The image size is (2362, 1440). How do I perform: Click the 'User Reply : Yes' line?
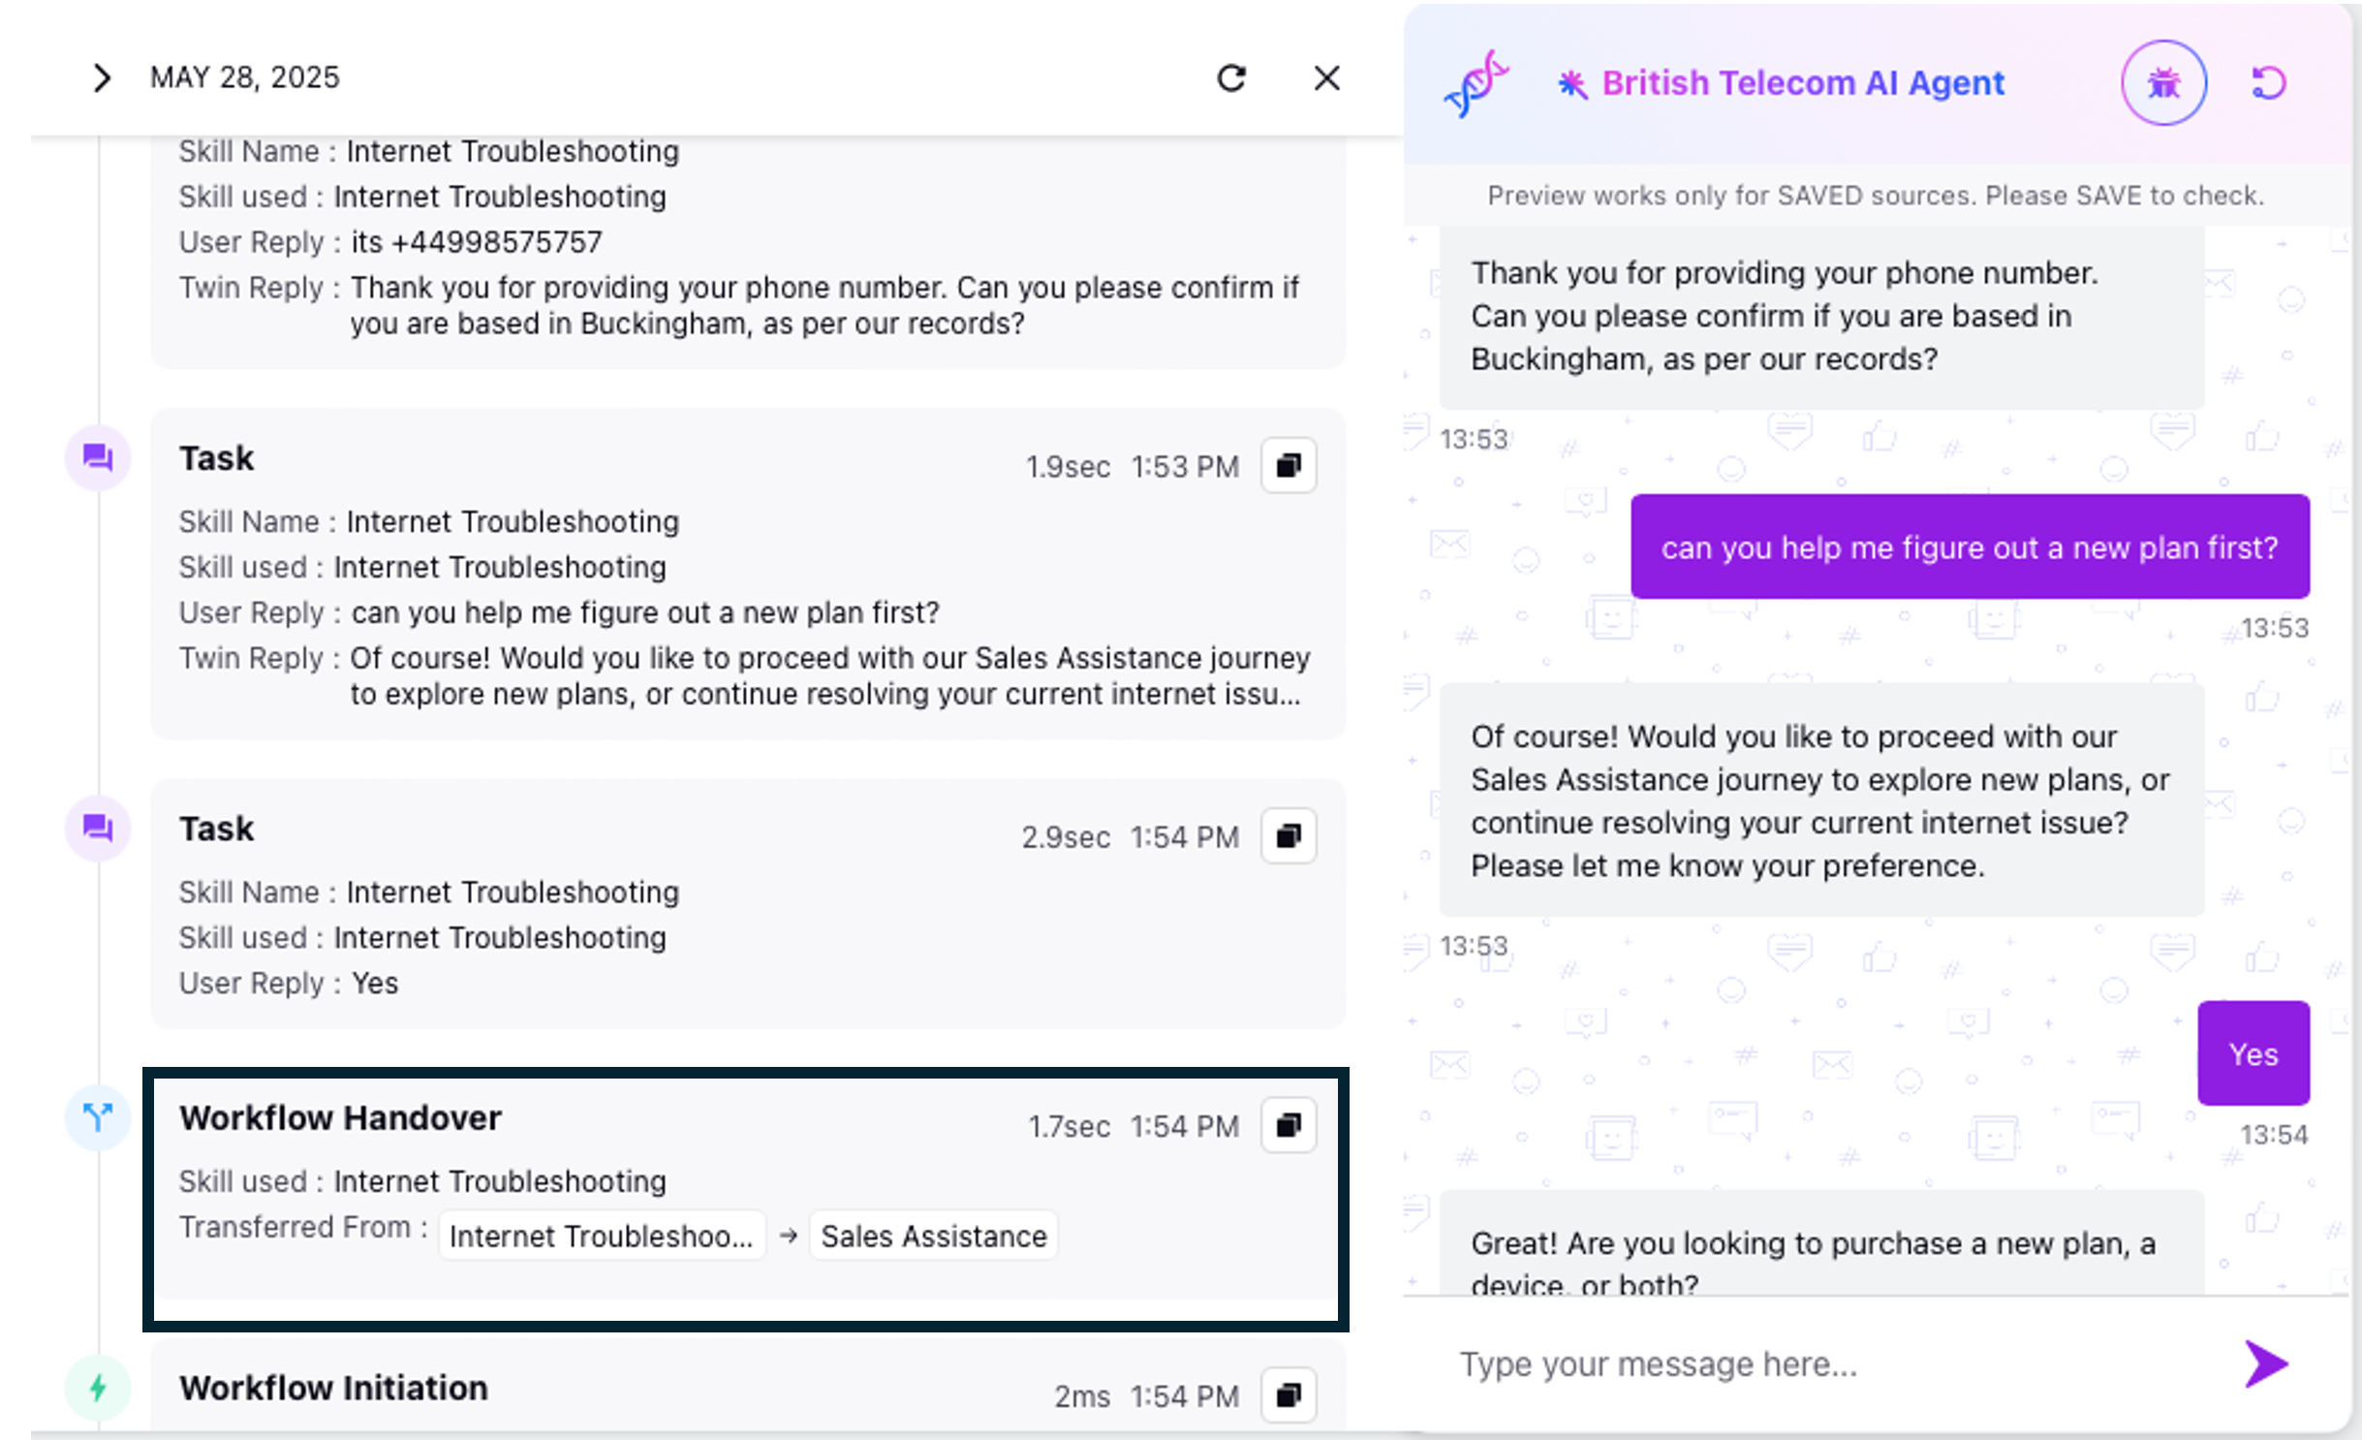(289, 984)
